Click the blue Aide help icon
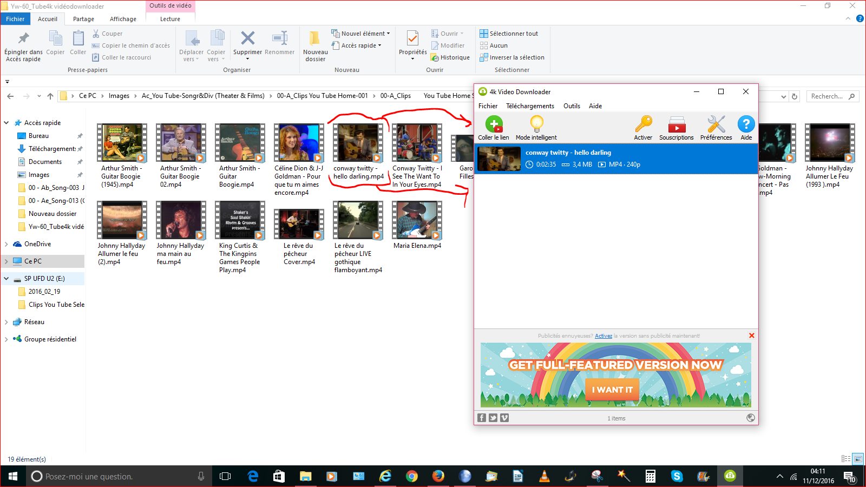Screen dimensions: 866x487 [746, 128]
